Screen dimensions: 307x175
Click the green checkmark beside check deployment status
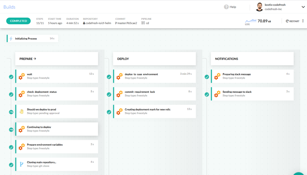[x=11, y=94]
